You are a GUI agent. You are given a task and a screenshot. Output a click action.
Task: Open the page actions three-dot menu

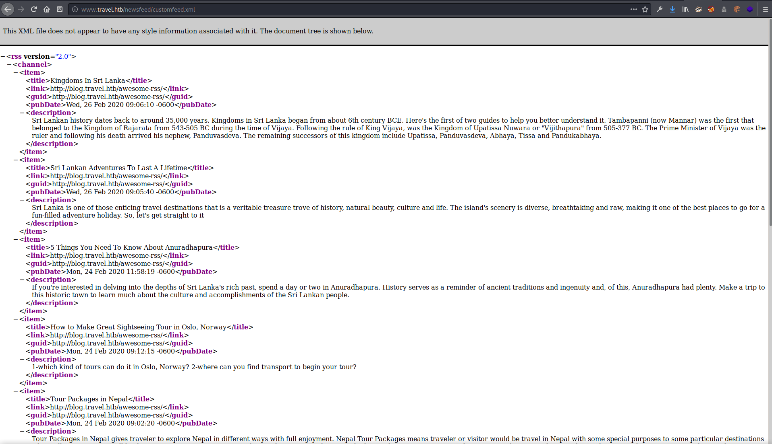pyautogui.click(x=634, y=9)
